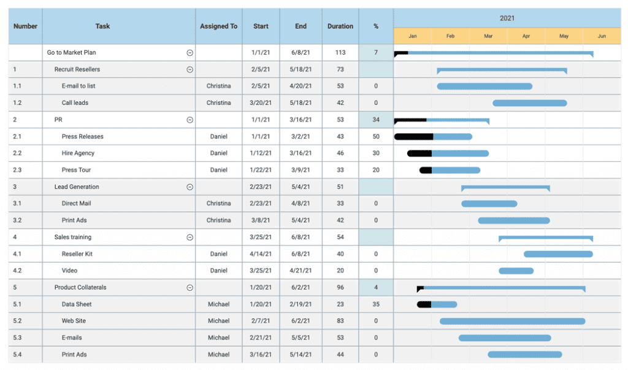Collapse the Sales training subtasks
Screen dimensions: 628x370
point(191,237)
